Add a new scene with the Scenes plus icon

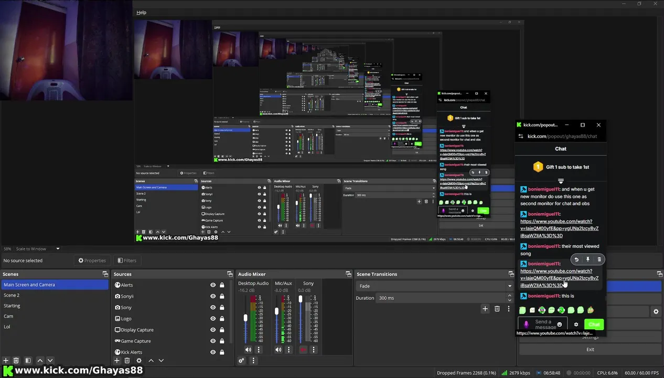coord(6,361)
